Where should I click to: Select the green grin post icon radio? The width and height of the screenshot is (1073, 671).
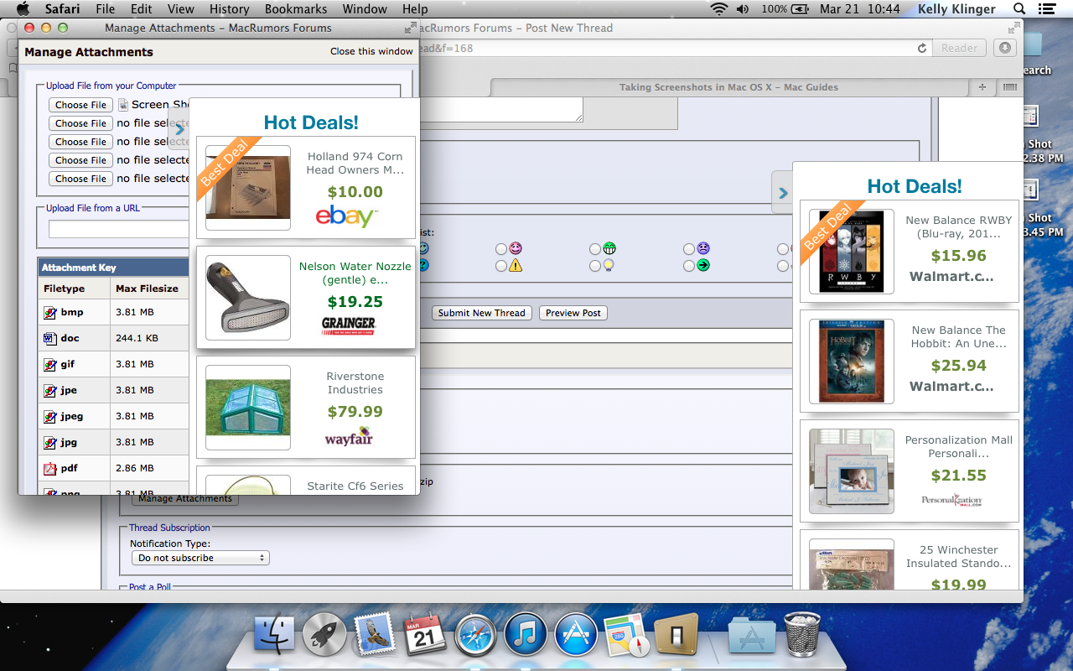pos(595,249)
